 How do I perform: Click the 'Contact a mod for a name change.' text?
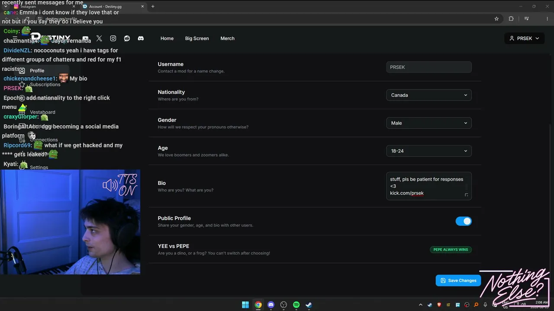(191, 71)
